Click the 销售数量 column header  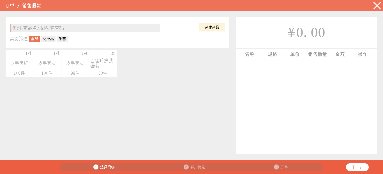click(x=317, y=54)
